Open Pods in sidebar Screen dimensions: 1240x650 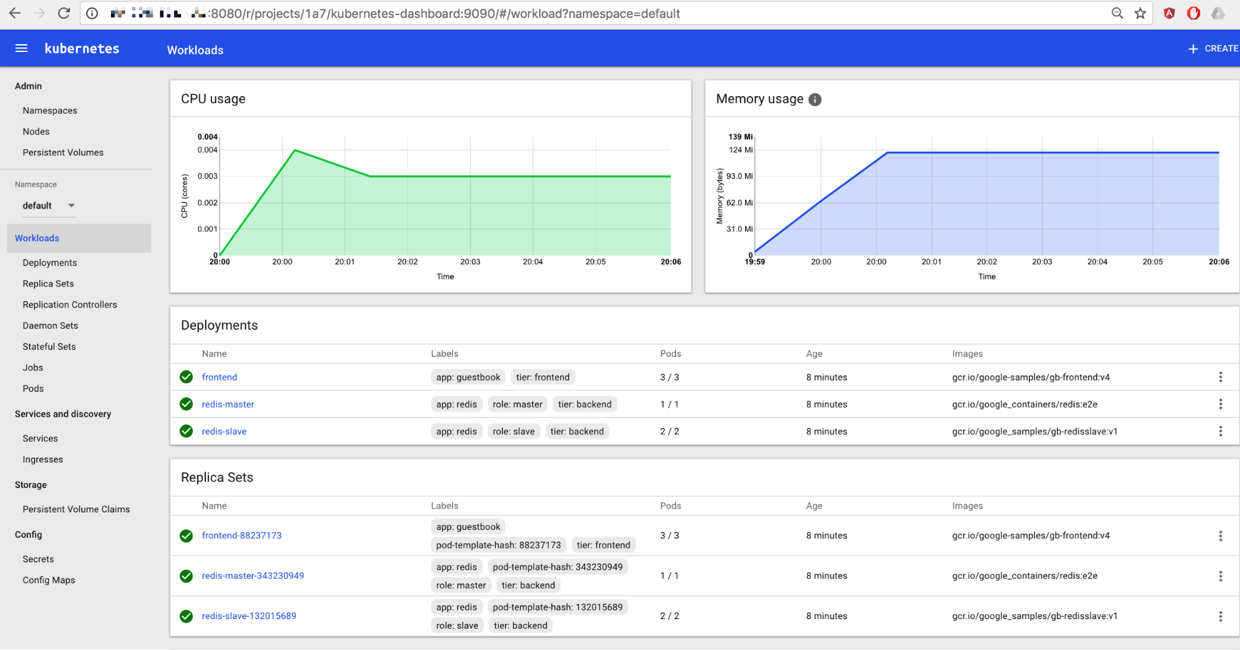tap(33, 389)
